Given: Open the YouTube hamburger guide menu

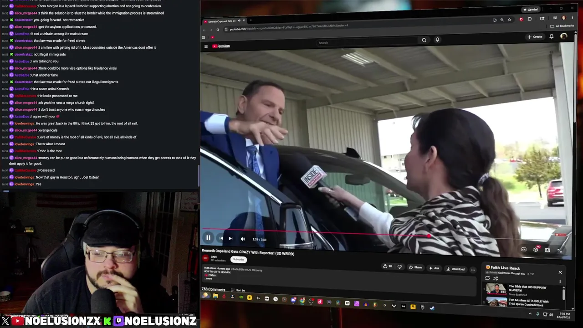Looking at the screenshot, I should (206, 46).
